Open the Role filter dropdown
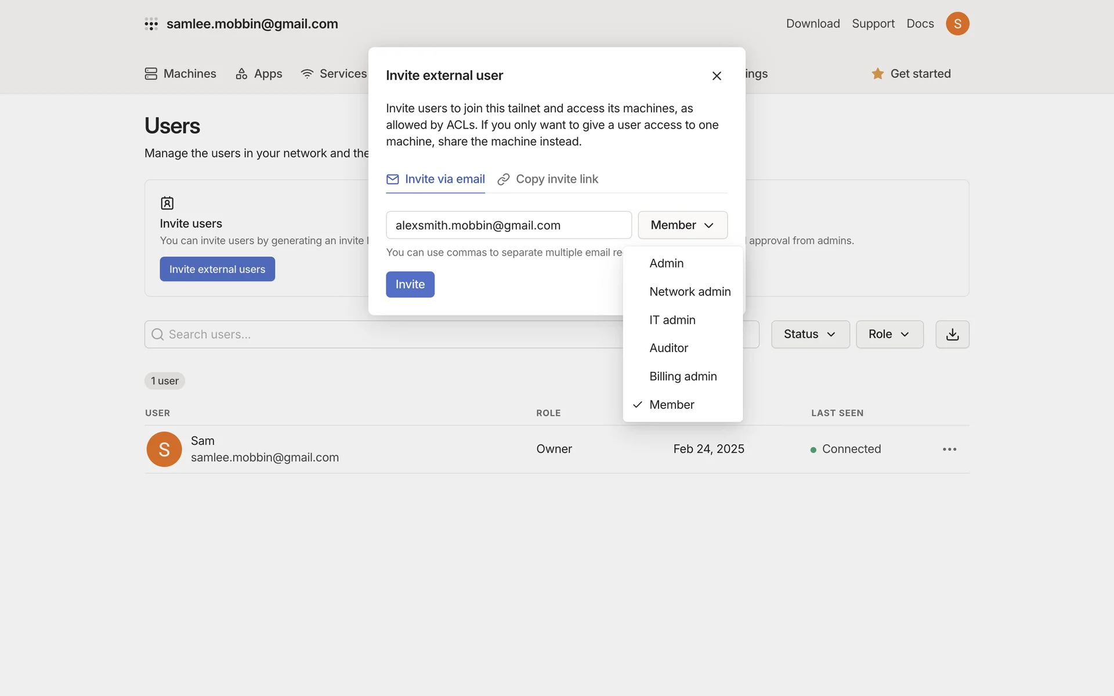This screenshot has width=1114, height=696. pos(888,334)
